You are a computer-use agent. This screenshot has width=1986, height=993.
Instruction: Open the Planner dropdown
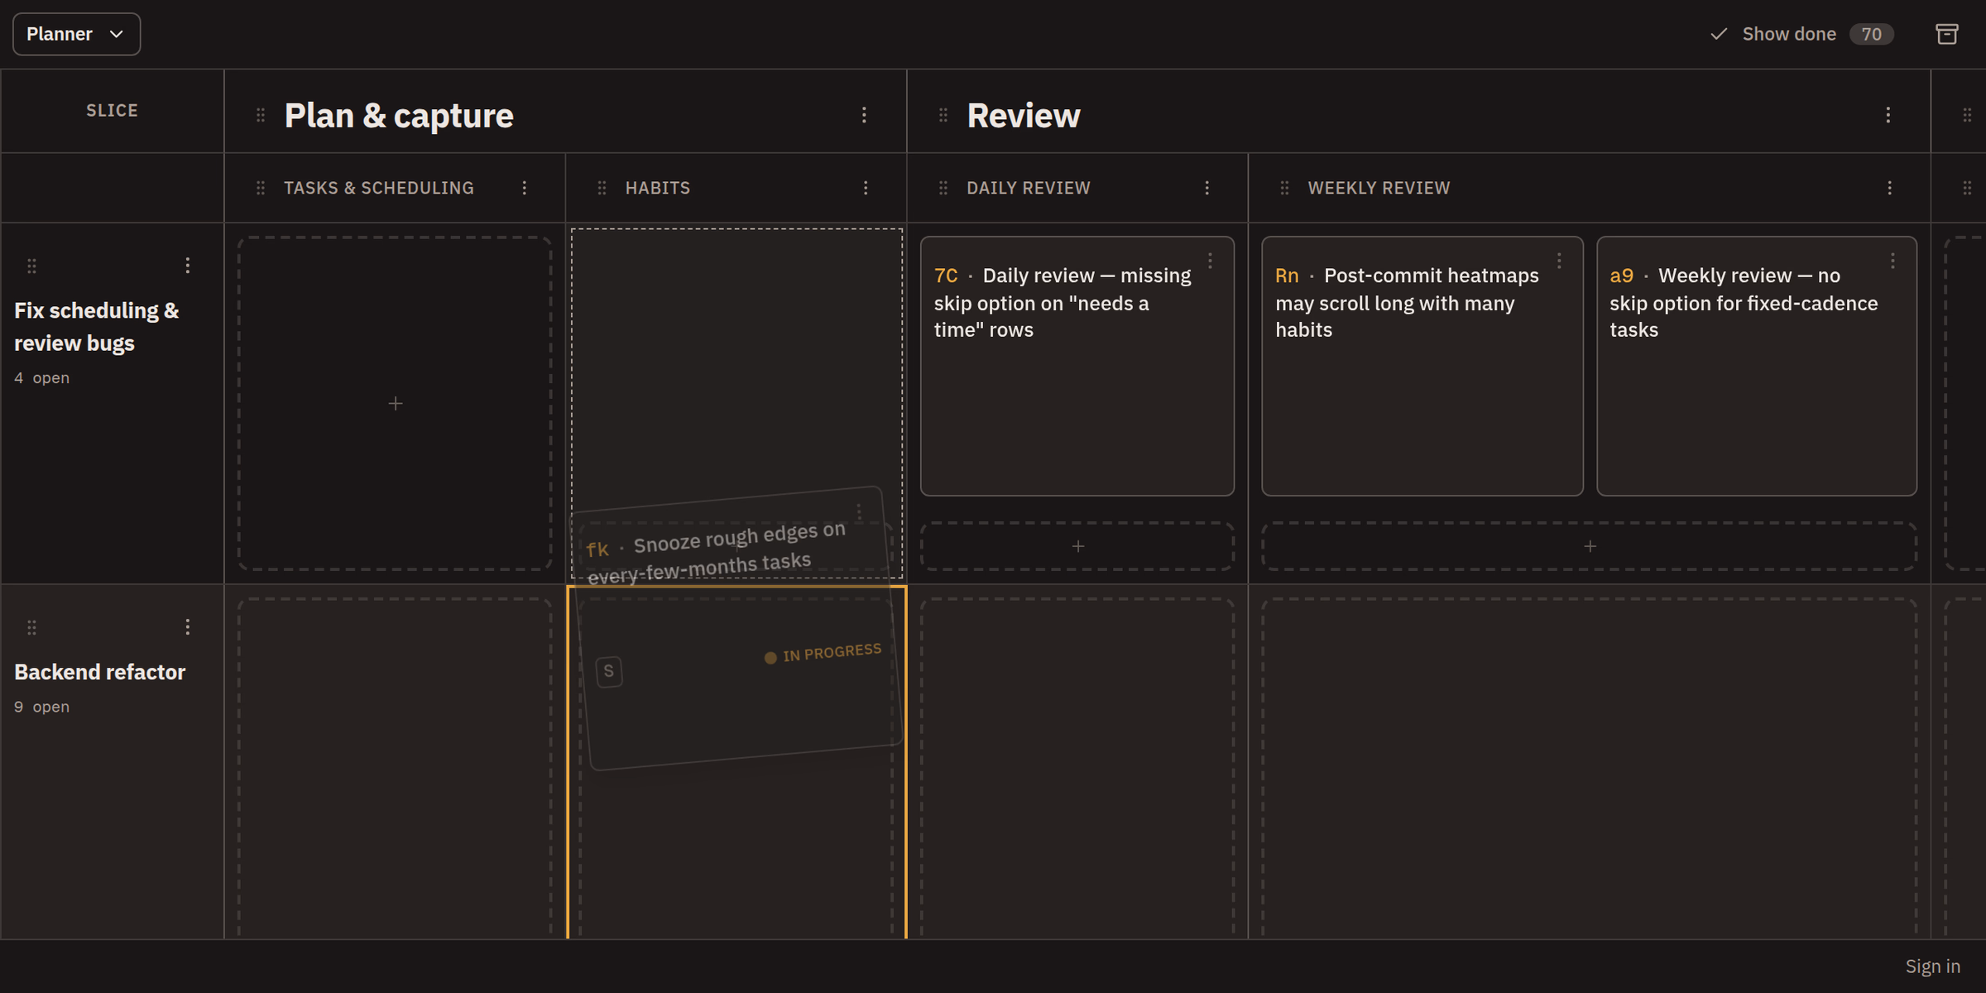76,34
